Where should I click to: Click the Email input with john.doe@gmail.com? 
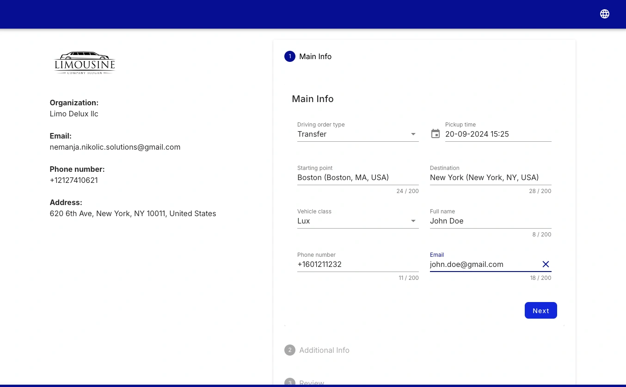tap(483, 265)
